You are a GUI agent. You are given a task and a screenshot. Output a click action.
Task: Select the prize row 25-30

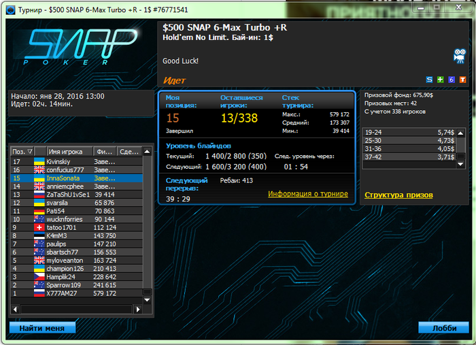point(409,141)
